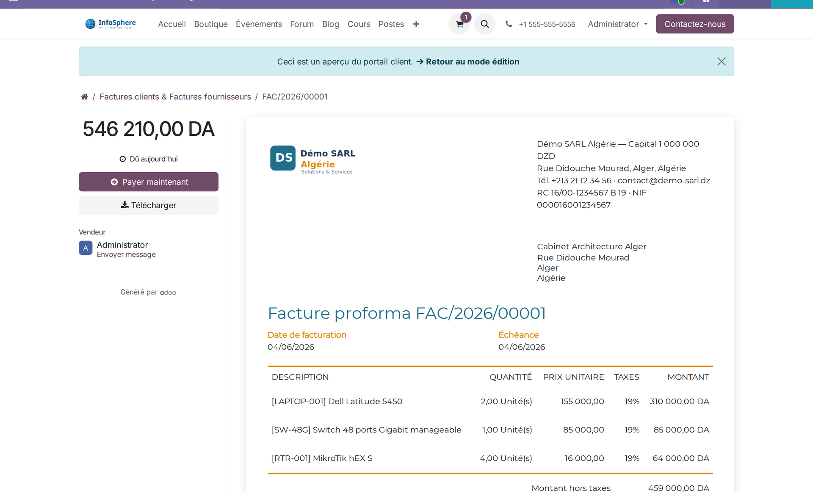
Task: Call the +1 555-555-5556 phone link
Action: [547, 25]
